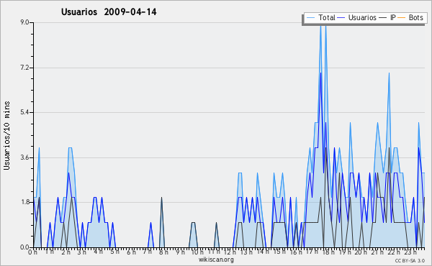Select the 'Total' legend entry

[327, 17]
